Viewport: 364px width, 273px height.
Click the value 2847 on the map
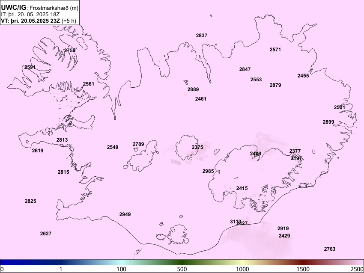tap(245, 69)
